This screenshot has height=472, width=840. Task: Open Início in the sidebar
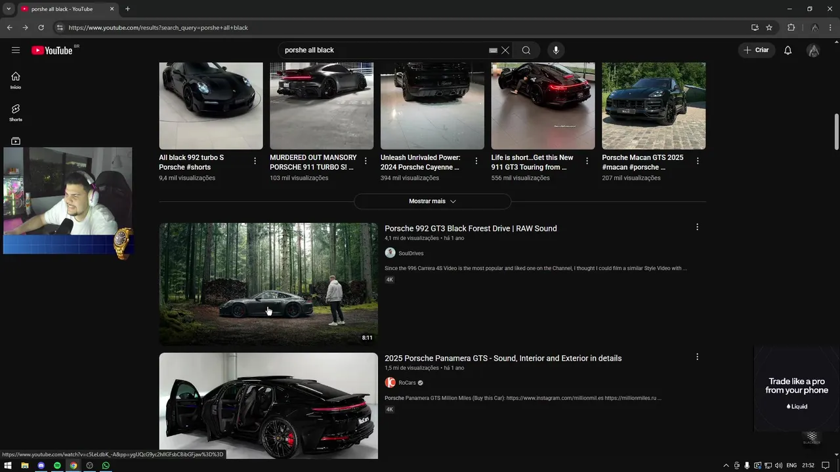pyautogui.click(x=16, y=80)
